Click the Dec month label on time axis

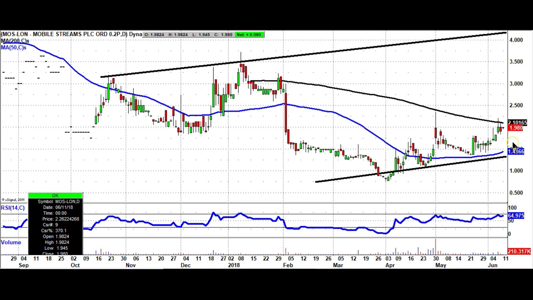[186, 265]
